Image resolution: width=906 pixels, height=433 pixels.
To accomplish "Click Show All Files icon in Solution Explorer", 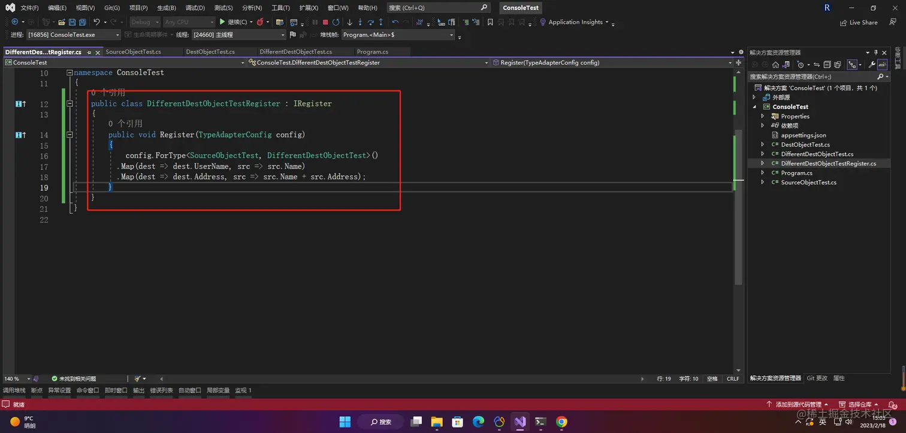I will [838, 65].
